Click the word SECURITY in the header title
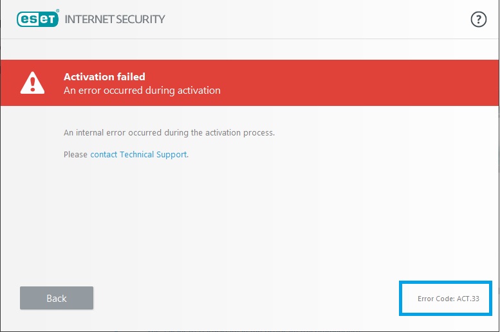Screen dimensions: 500x332 coord(140,19)
